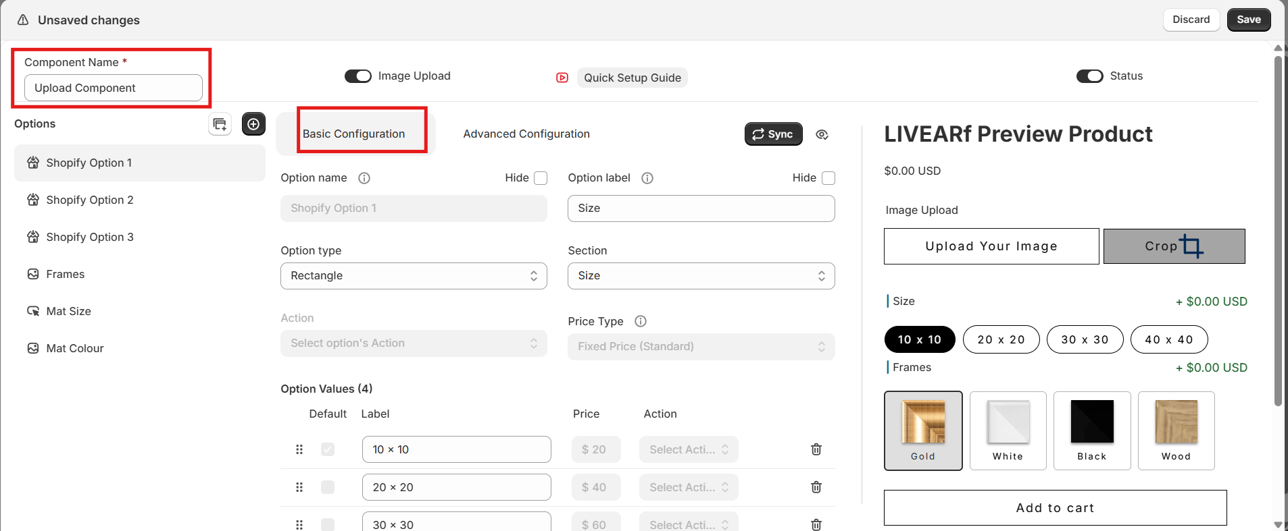Viewport: 1288px width, 531px height.
Task: Open the Section Size dropdown
Action: [701, 276]
